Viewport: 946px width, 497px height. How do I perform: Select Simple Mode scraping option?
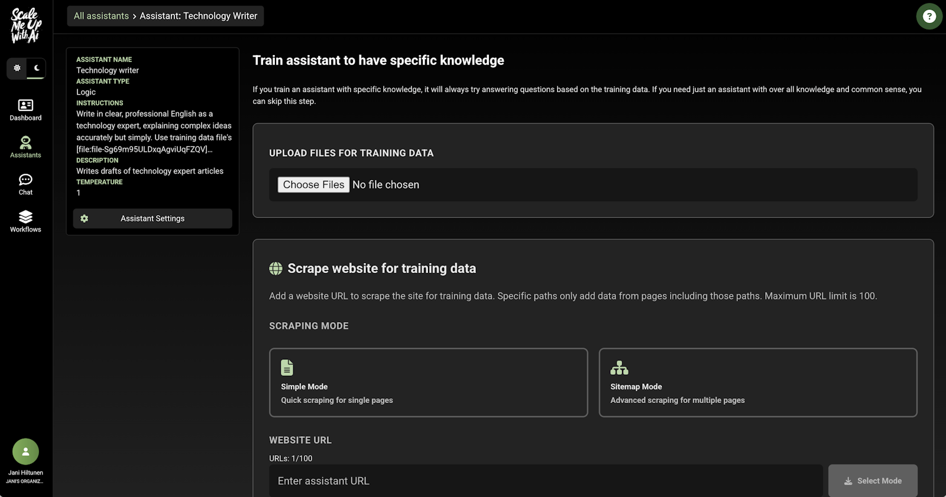pyautogui.click(x=428, y=382)
